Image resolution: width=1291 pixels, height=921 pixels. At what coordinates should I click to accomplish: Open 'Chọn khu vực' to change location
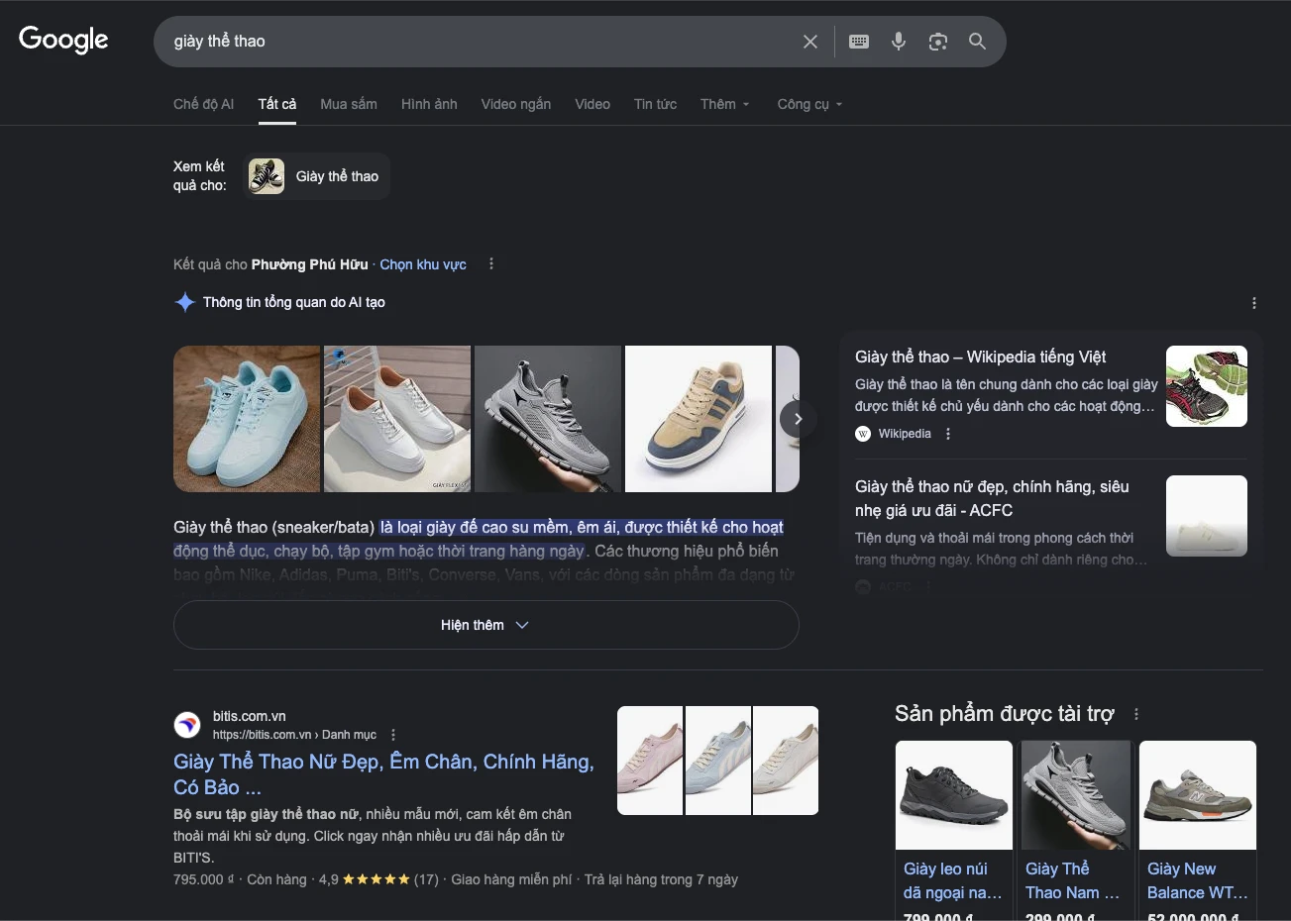click(422, 263)
